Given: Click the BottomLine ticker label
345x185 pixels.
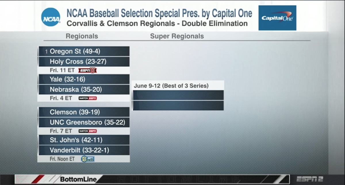Looking at the screenshot, I should pos(78,179).
